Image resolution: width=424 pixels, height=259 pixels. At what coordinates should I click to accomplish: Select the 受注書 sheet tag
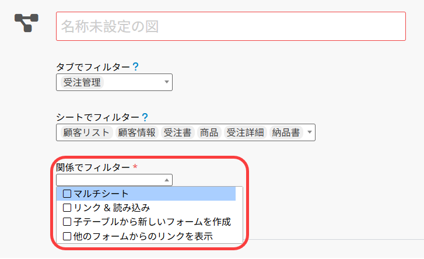tap(177, 132)
